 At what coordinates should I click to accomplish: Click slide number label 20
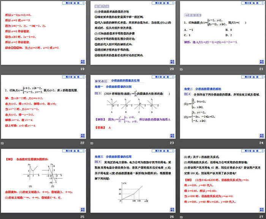(x=172, y=69)
